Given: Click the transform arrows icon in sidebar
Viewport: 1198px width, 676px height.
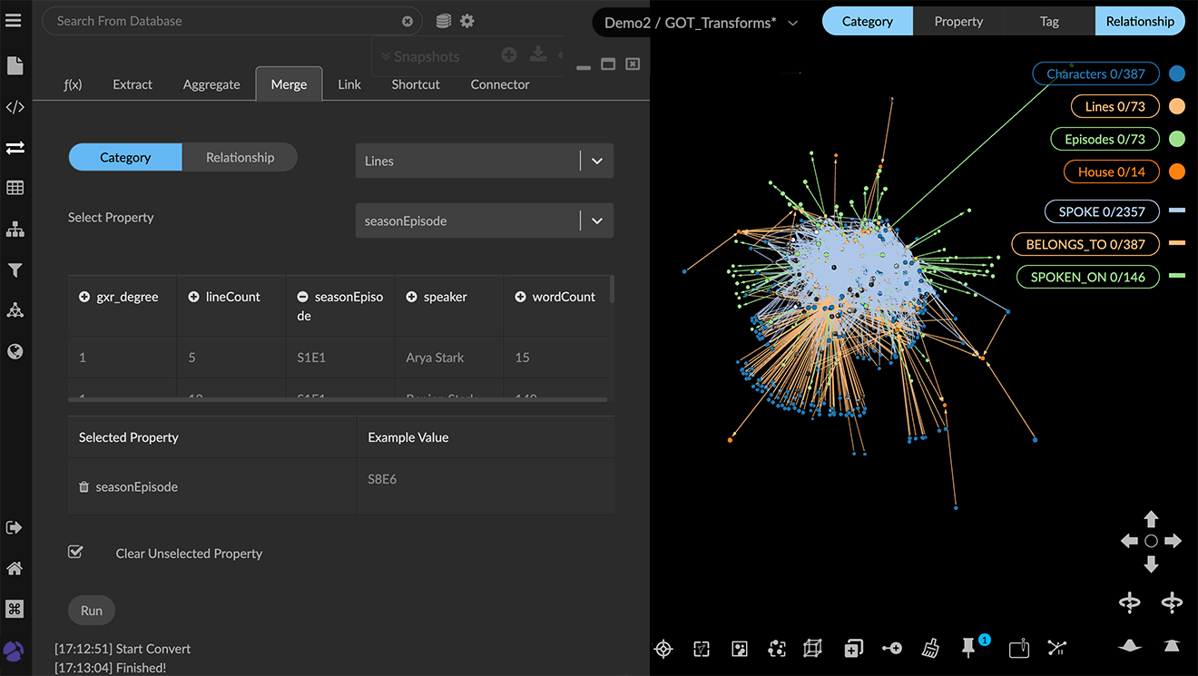Looking at the screenshot, I should (15, 148).
